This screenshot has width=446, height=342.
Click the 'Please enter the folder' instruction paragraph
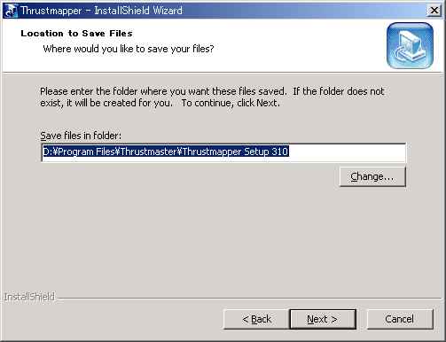(212, 97)
